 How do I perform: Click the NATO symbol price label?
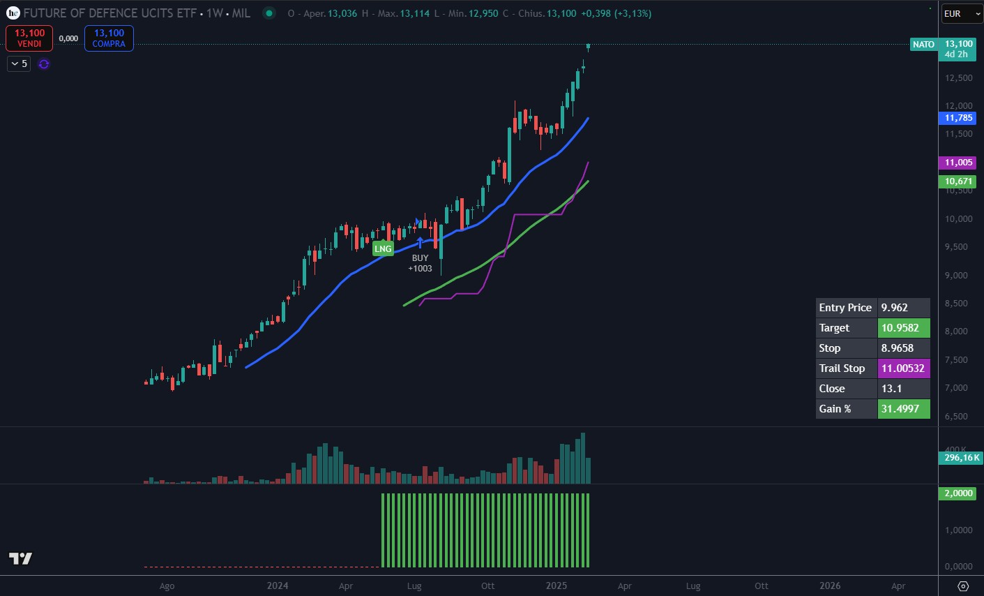click(923, 45)
